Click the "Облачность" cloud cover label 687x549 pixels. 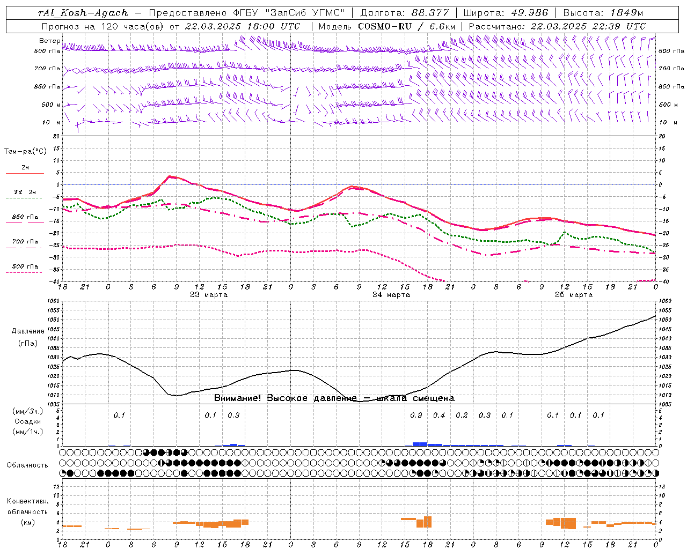[27, 465]
